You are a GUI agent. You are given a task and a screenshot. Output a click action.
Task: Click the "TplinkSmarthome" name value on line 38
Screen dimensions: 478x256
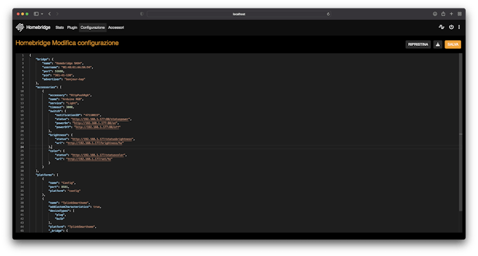(76, 202)
